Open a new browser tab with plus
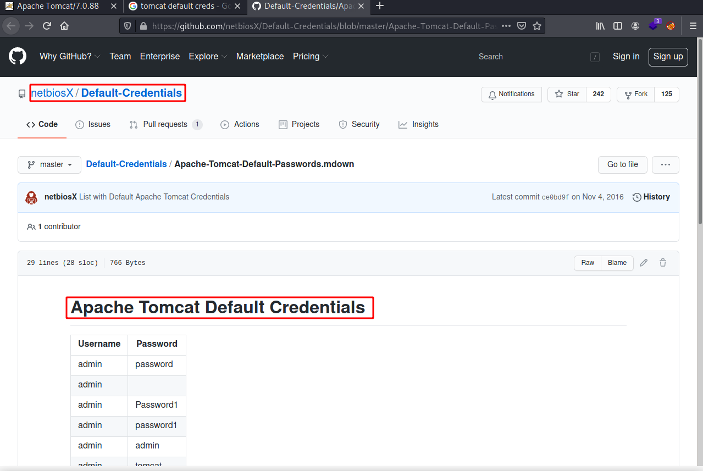This screenshot has height=471, width=703. point(379,6)
